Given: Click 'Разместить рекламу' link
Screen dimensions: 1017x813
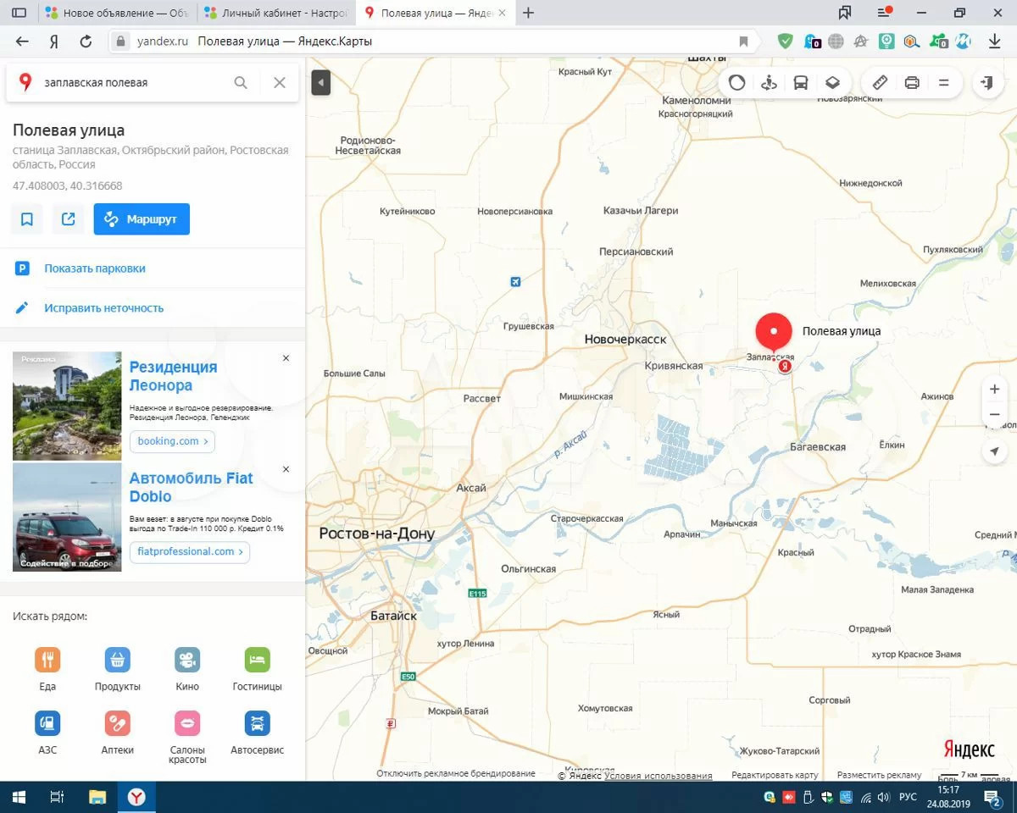Looking at the screenshot, I should coord(879,776).
